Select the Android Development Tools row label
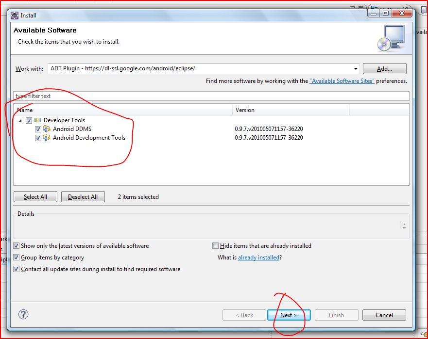Viewport: 428px width, 339px height. click(x=89, y=138)
